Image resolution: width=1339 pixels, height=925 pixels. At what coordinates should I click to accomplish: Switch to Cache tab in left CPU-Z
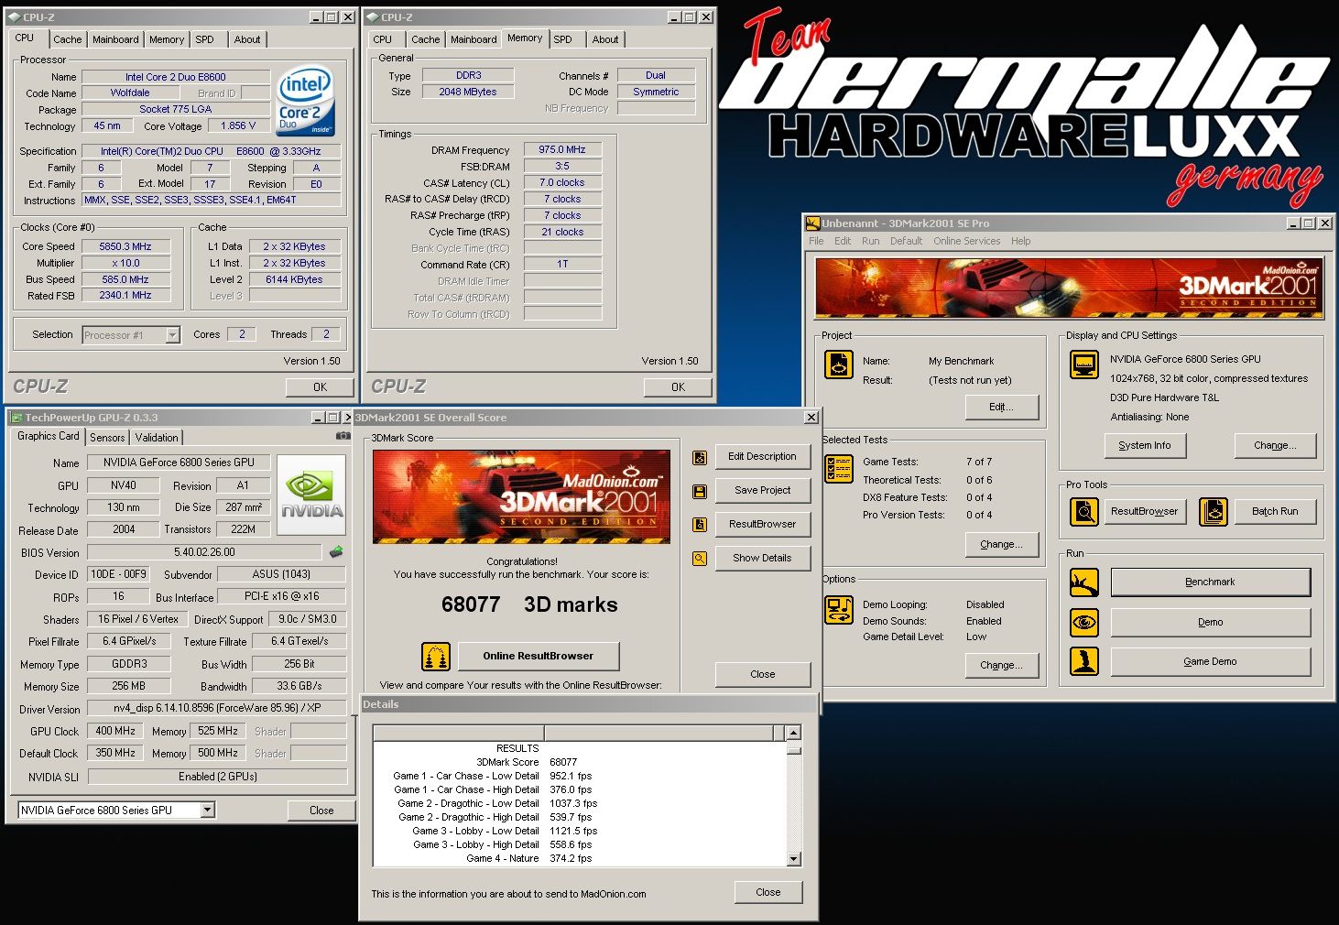click(67, 39)
